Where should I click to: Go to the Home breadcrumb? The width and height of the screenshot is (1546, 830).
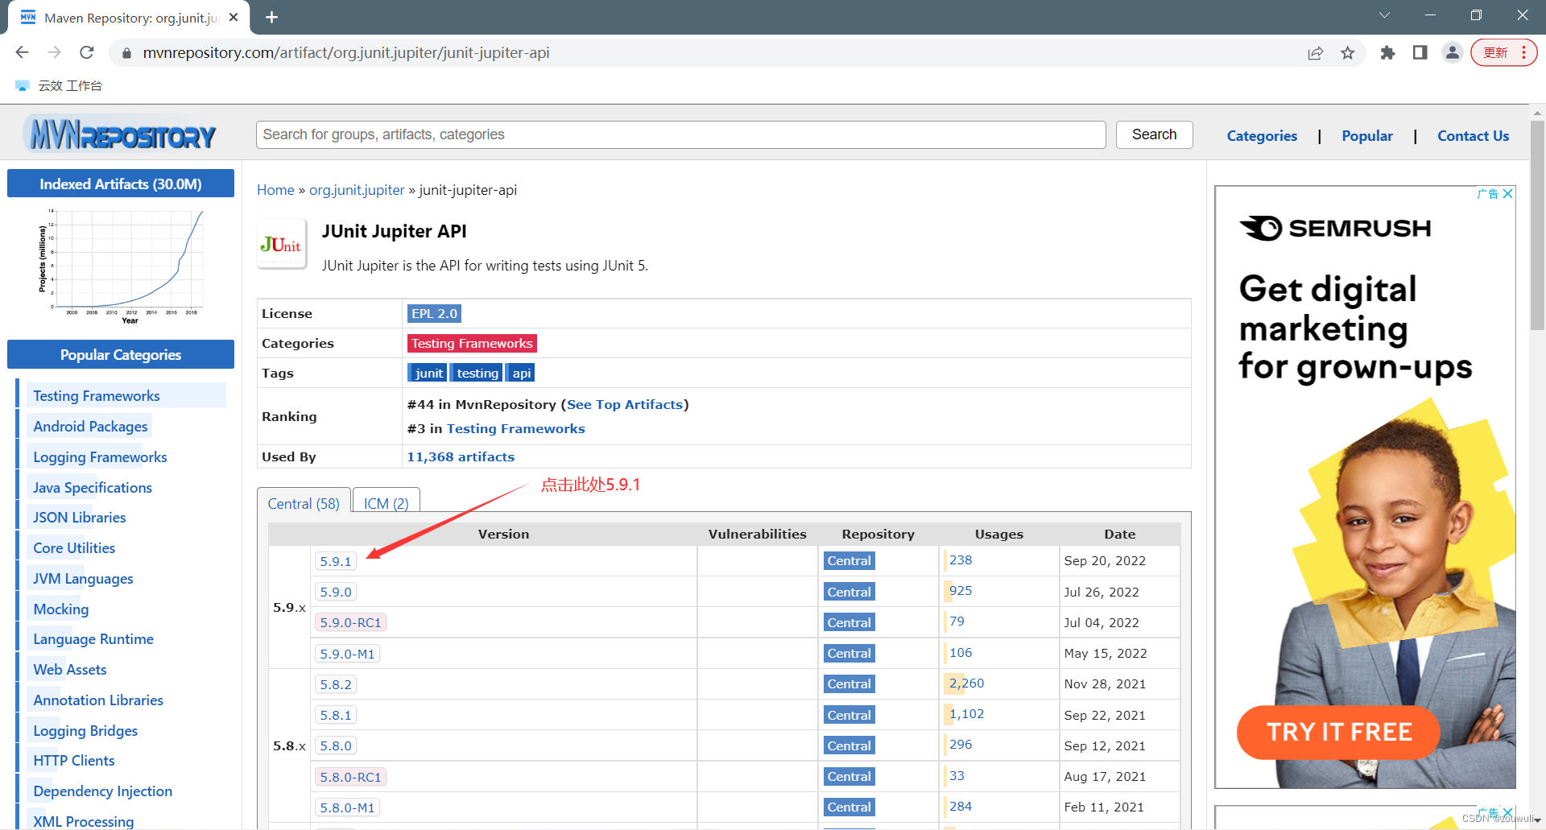275,190
